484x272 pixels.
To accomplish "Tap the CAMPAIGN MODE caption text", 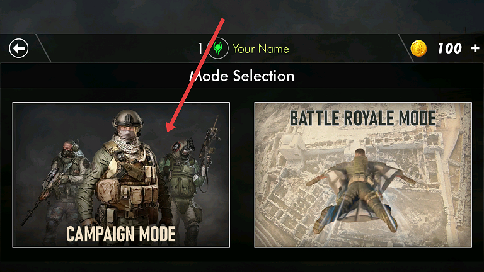I will (x=121, y=234).
